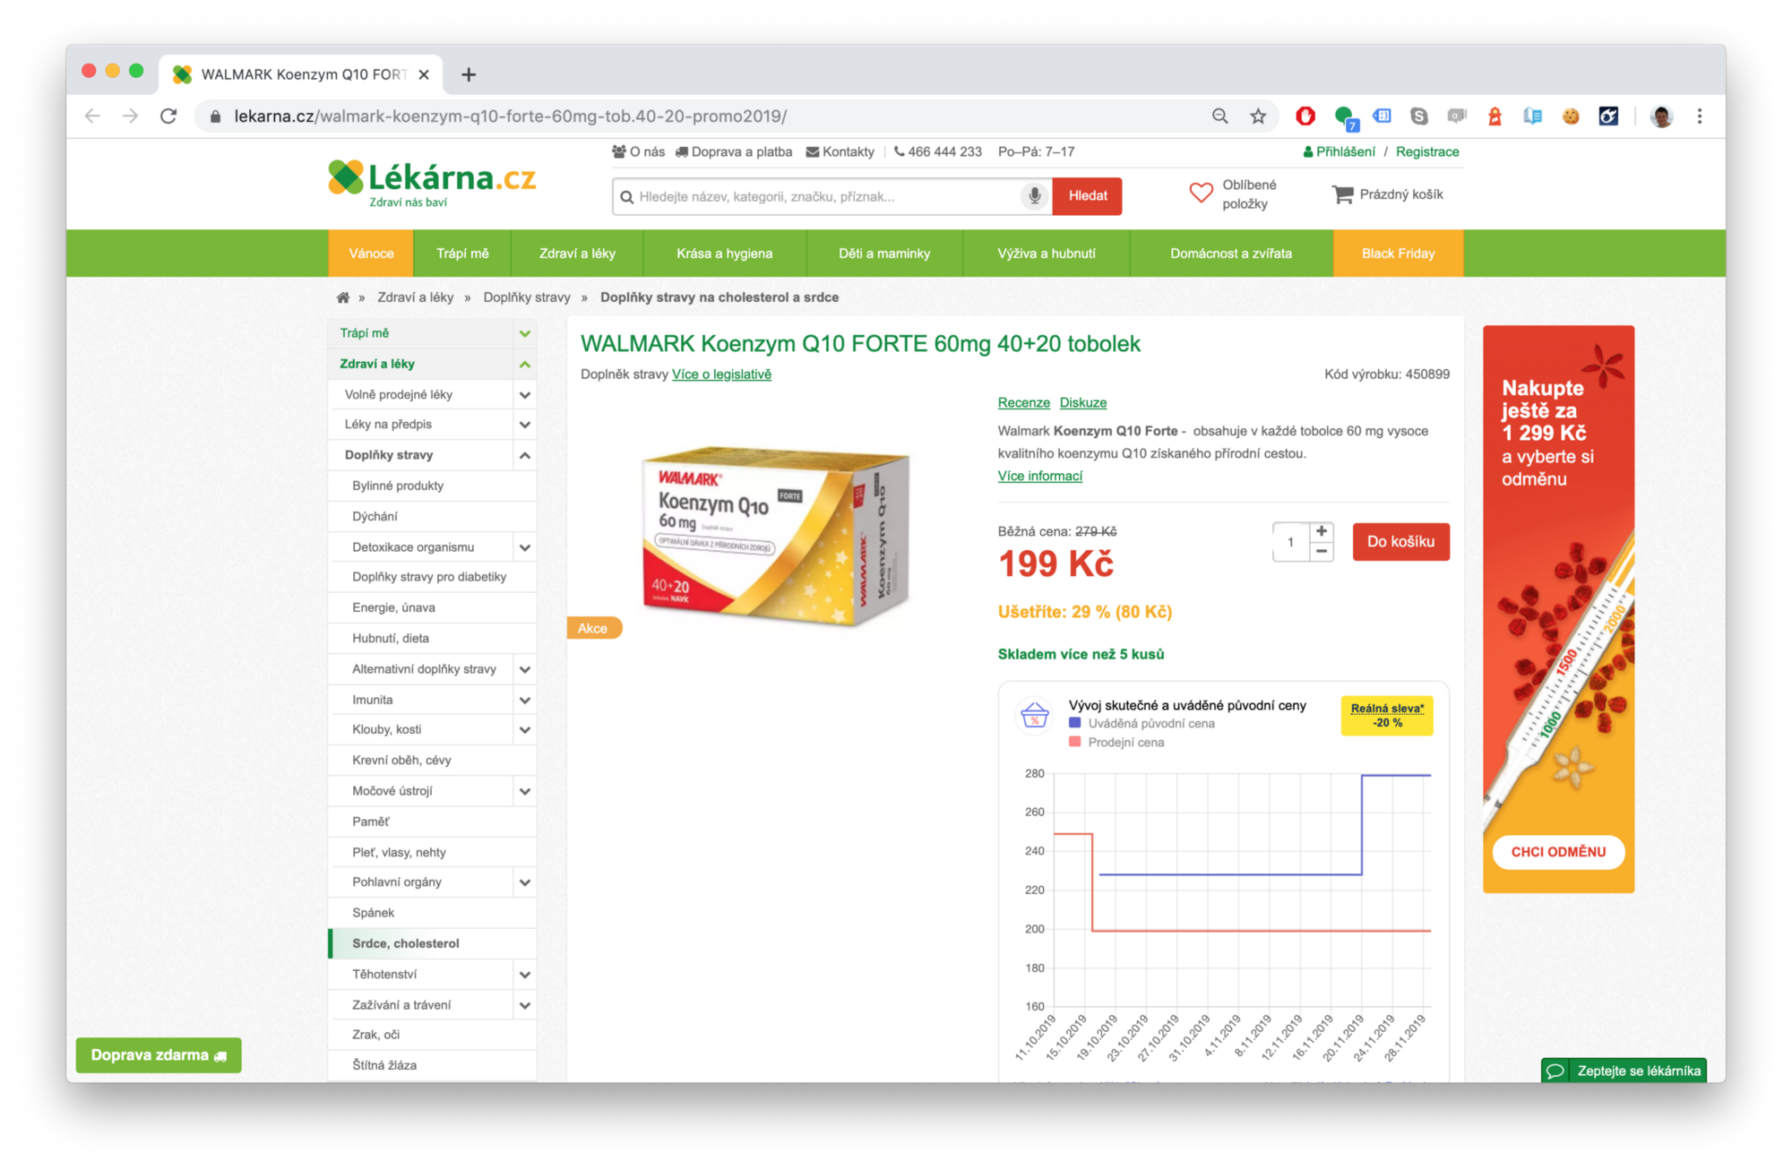Collapse the 'Zdraví a léky' category

pos(525,364)
